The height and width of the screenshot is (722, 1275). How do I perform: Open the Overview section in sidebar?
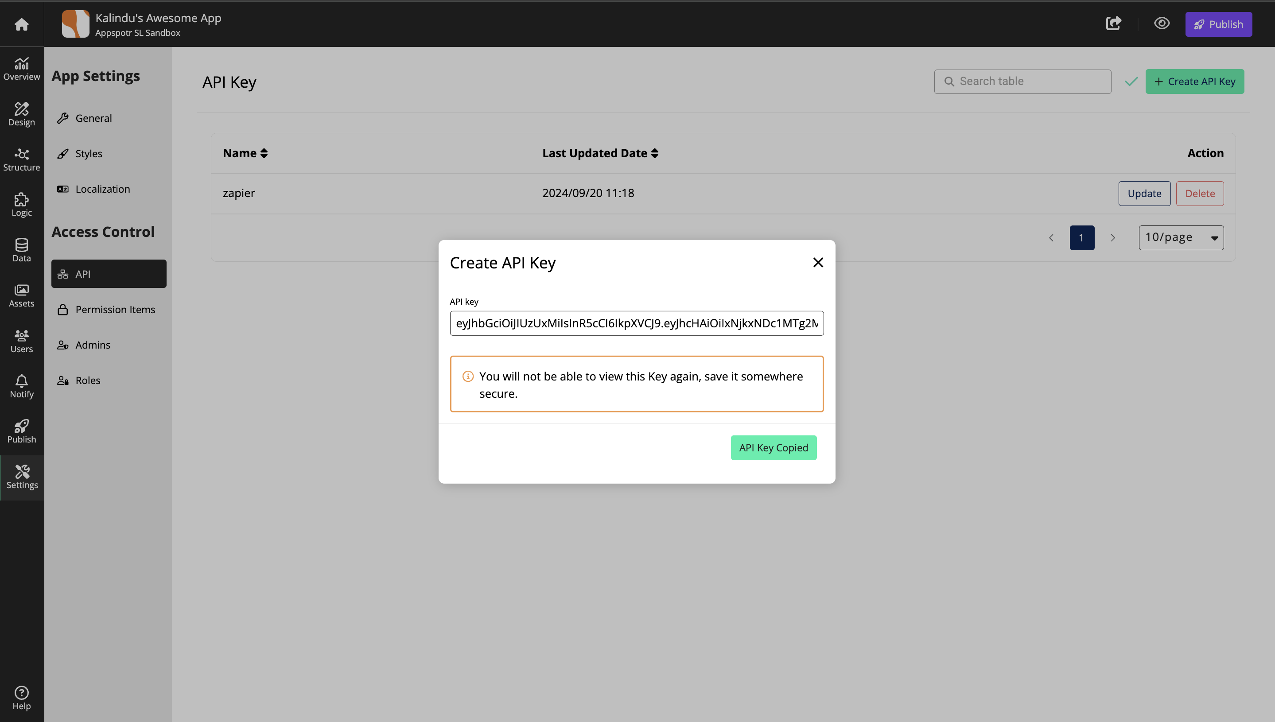pyautogui.click(x=21, y=69)
